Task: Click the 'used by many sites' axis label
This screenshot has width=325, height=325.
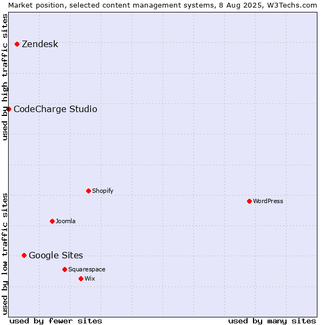Action: [x=272, y=321]
